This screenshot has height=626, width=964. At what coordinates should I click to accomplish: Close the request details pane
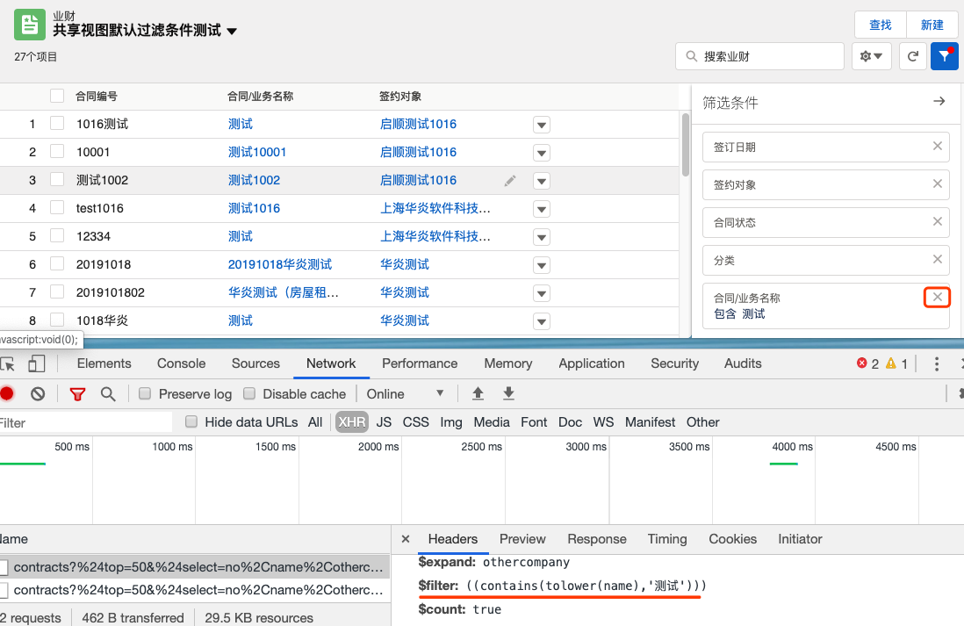(405, 539)
